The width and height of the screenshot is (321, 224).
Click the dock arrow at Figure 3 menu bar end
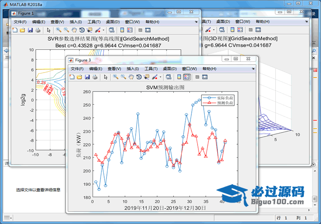(x=253, y=69)
